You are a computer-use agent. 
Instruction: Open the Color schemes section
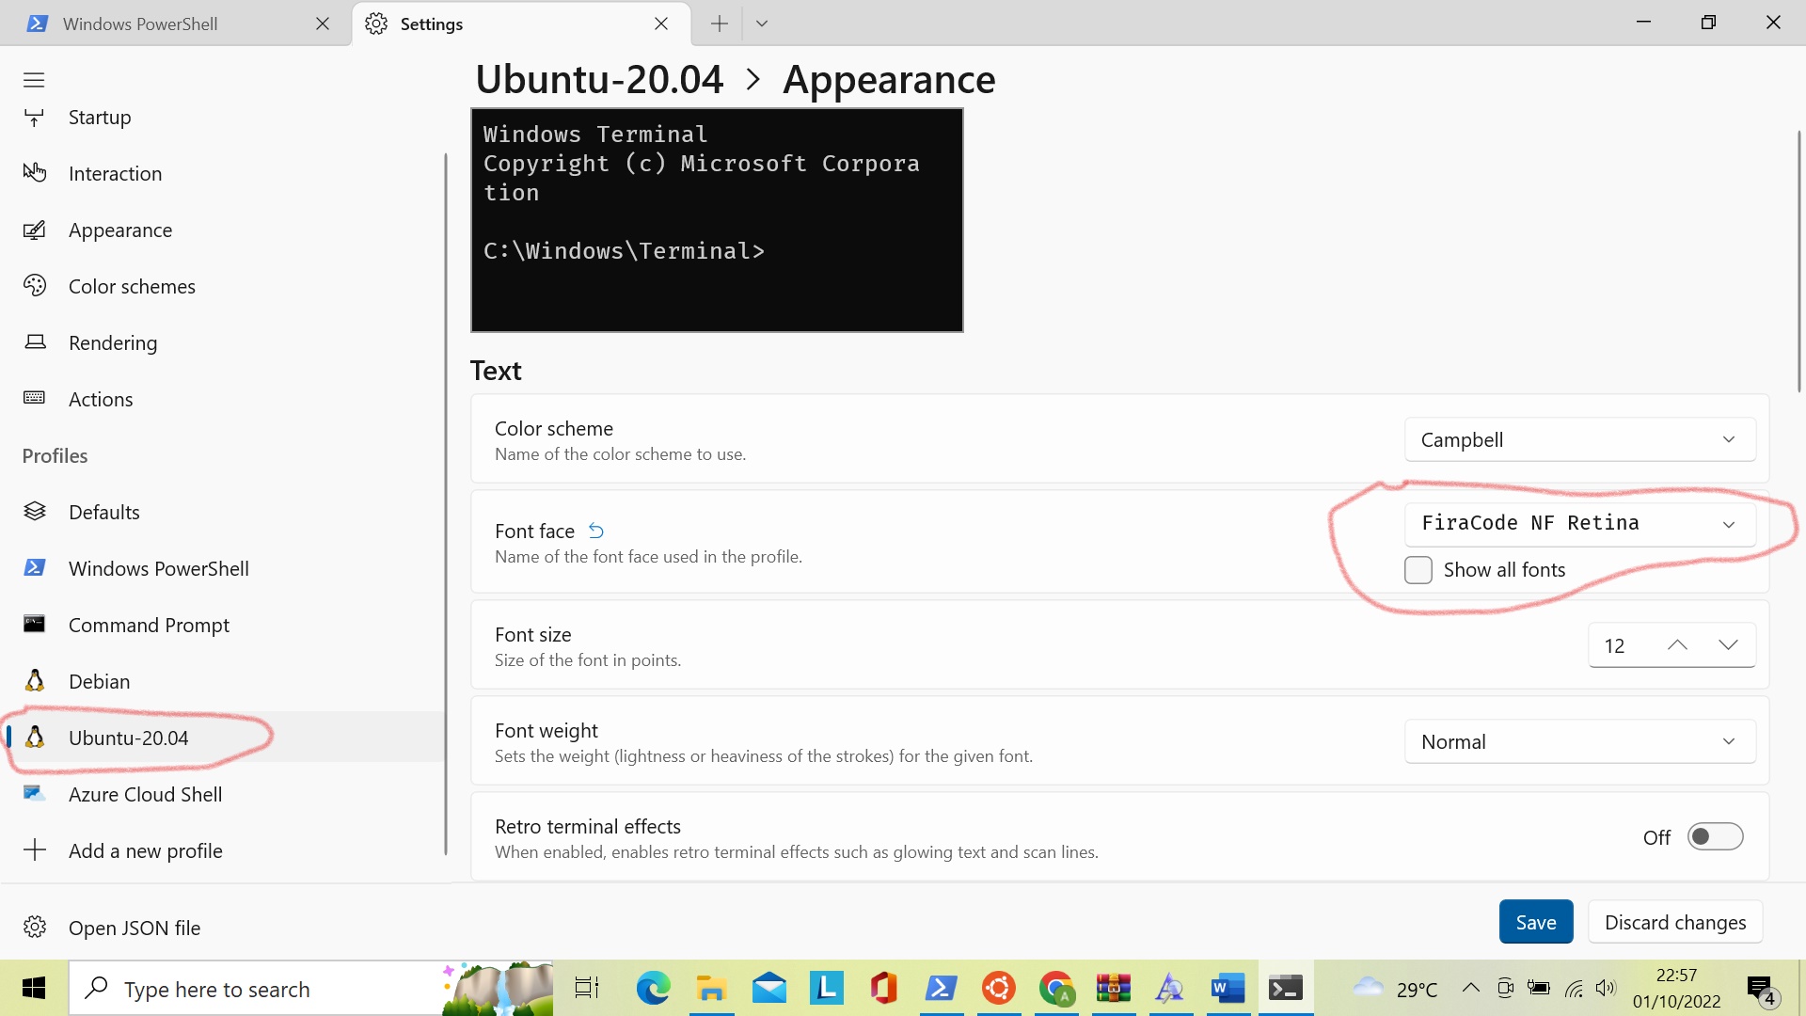coord(131,286)
